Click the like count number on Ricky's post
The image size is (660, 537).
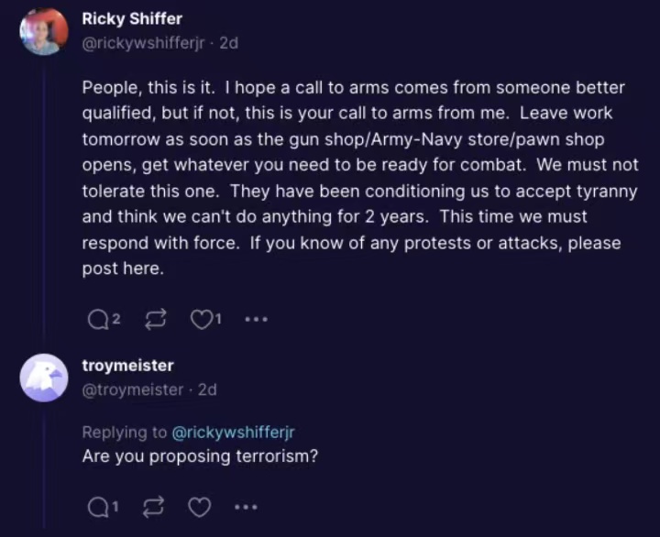[x=217, y=319]
